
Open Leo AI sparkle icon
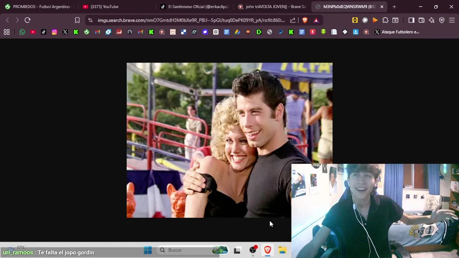(x=432, y=20)
